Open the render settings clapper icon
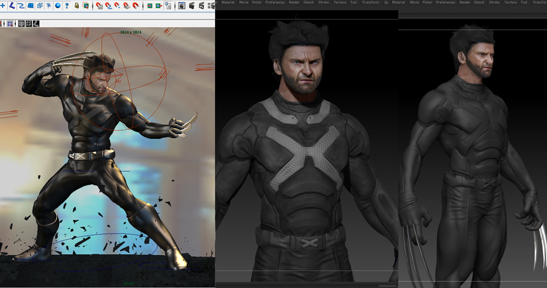The image size is (547, 288). 211,5
